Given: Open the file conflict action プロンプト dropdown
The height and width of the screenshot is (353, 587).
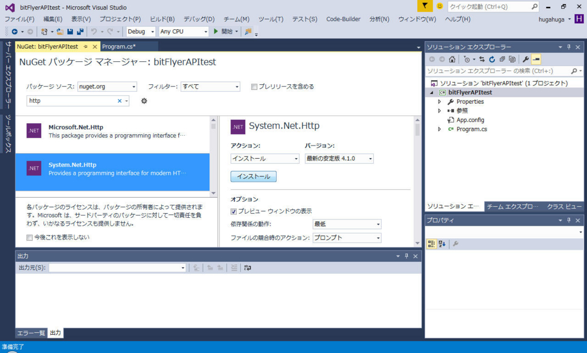Looking at the screenshot, I should pos(347,238).
